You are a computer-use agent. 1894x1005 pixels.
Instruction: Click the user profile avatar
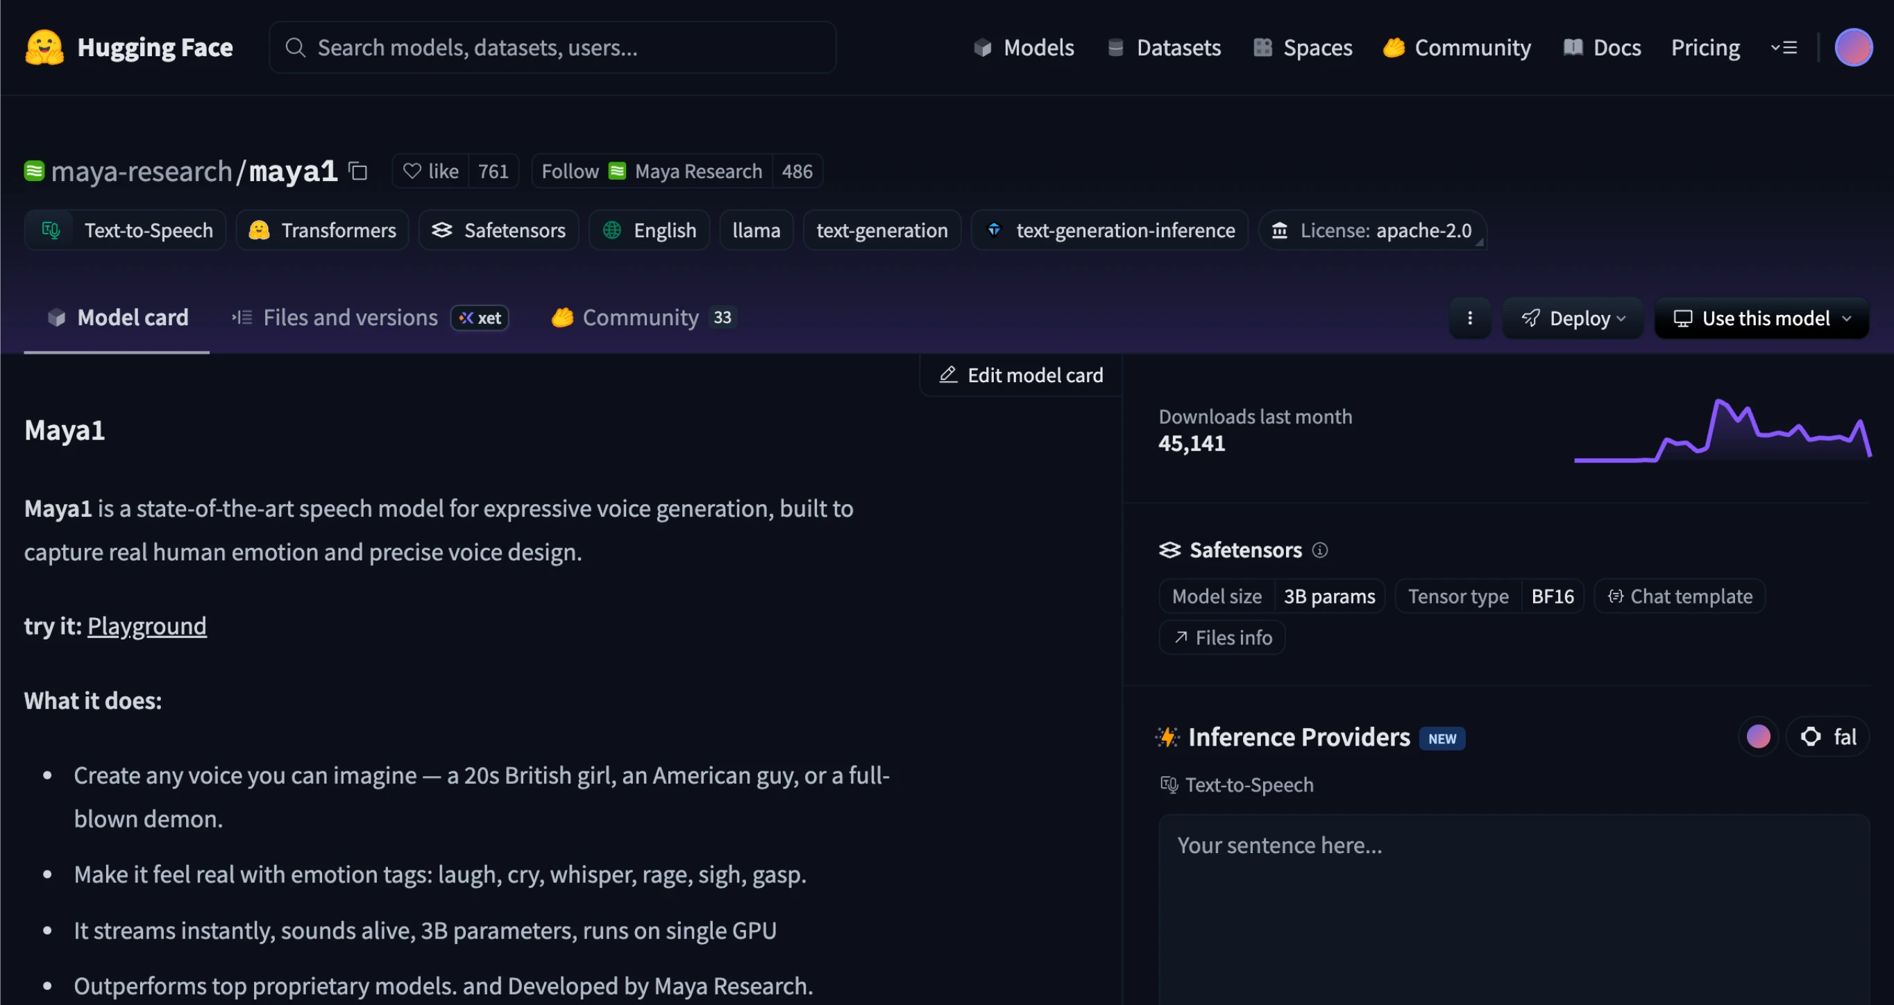pyautogui.click(x=1853, y=47)
